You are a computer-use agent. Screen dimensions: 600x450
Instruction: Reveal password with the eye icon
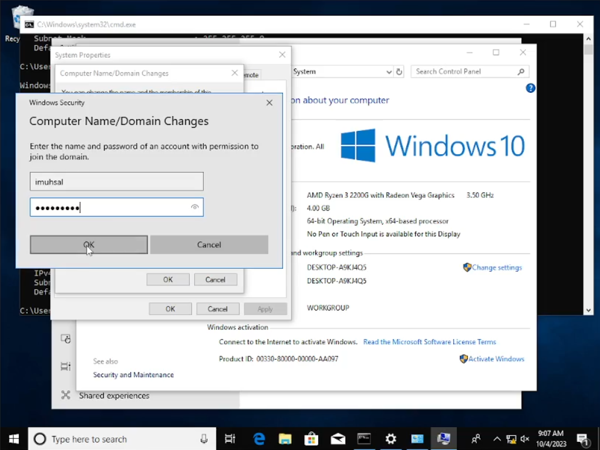pos(195,207)
